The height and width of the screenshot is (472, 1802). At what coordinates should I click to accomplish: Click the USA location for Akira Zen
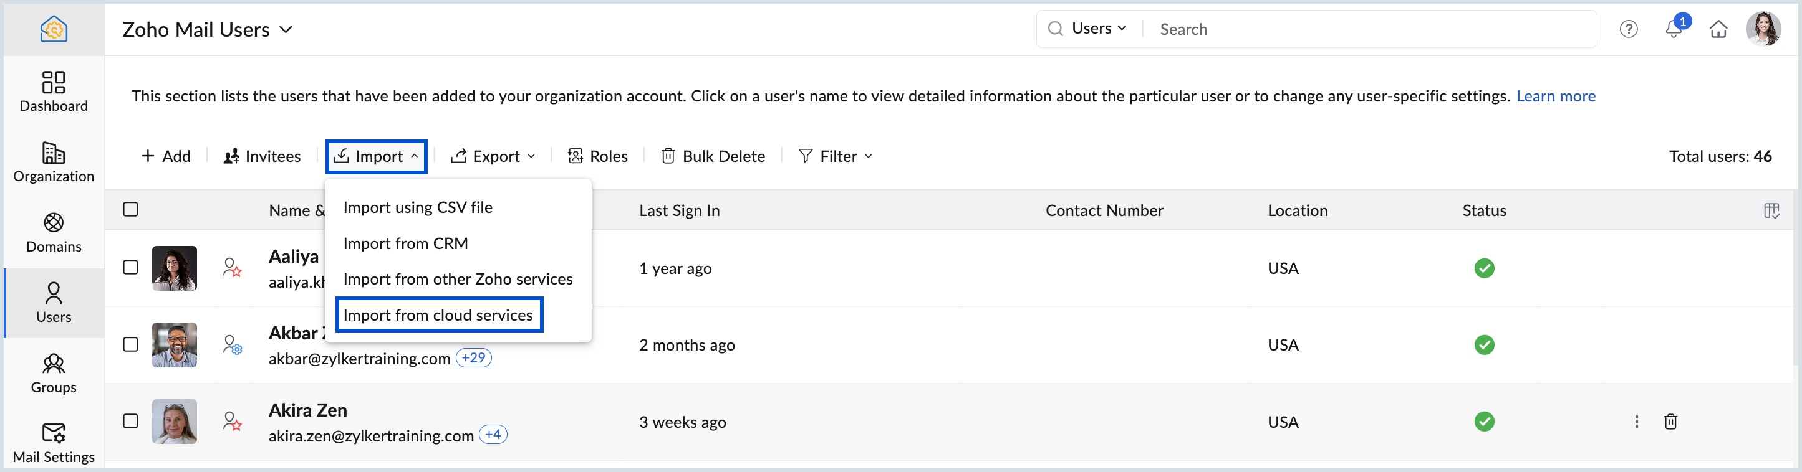(1283, 422)
